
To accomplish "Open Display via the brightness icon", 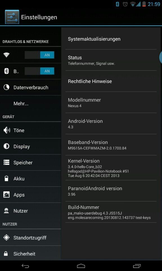I will tap(6, 147).
